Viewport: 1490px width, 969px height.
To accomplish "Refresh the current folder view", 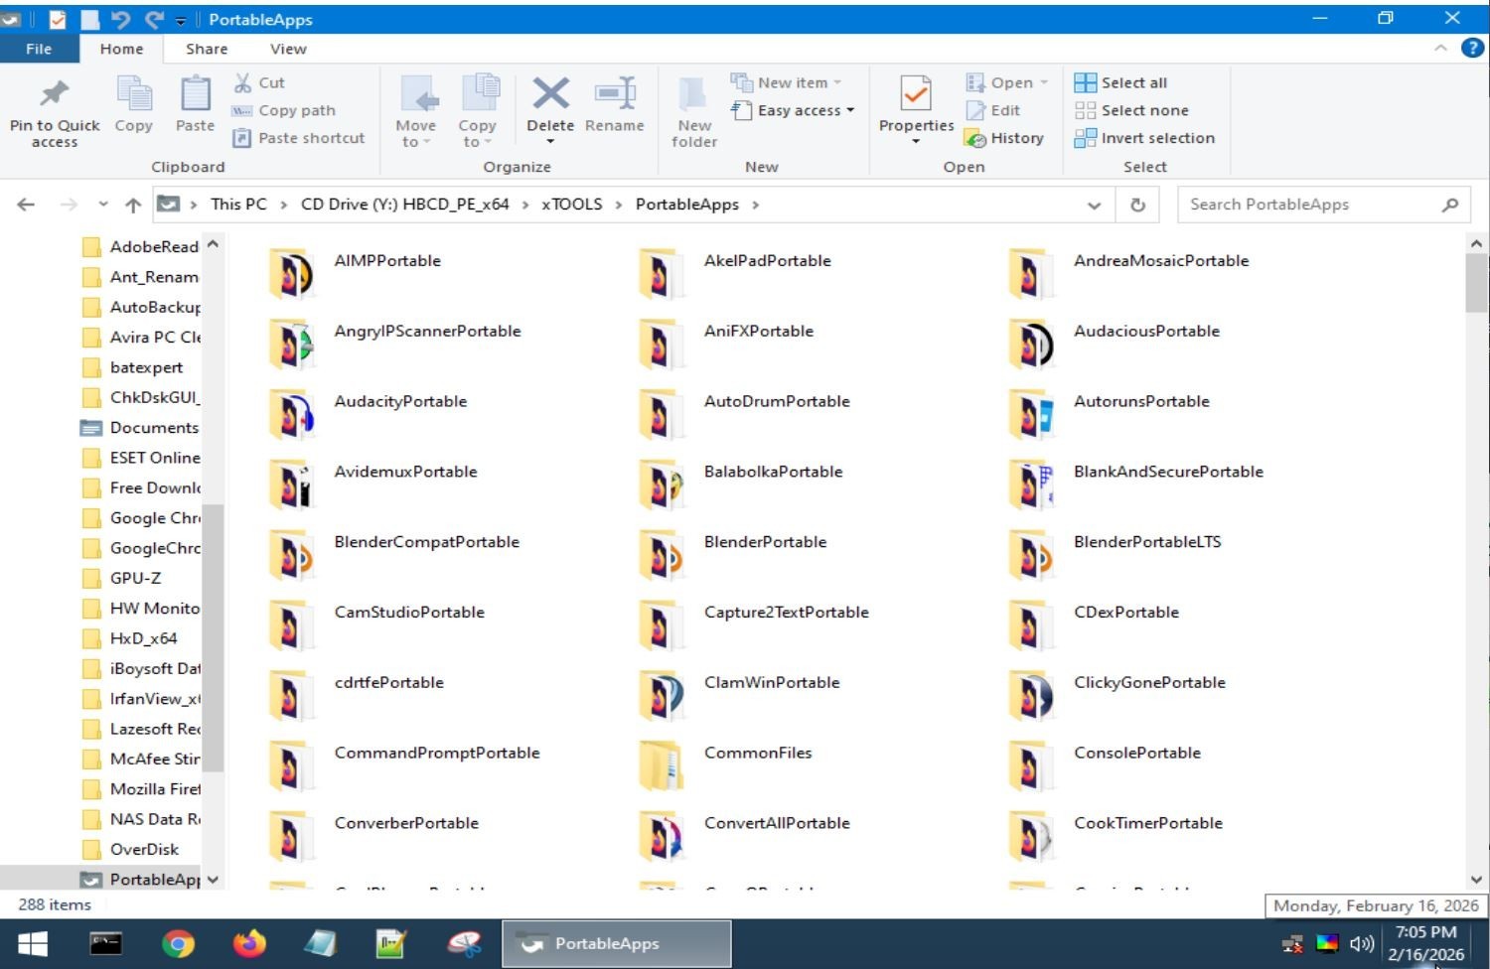I will (1138, 205).
